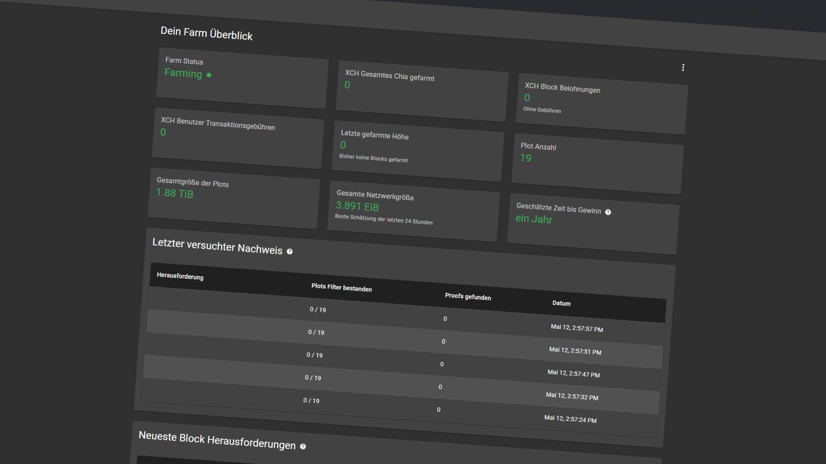Select the XCH Benutzer Transaktionsgebühren card
The image size is (826, 464).
[x=238, y=138]
